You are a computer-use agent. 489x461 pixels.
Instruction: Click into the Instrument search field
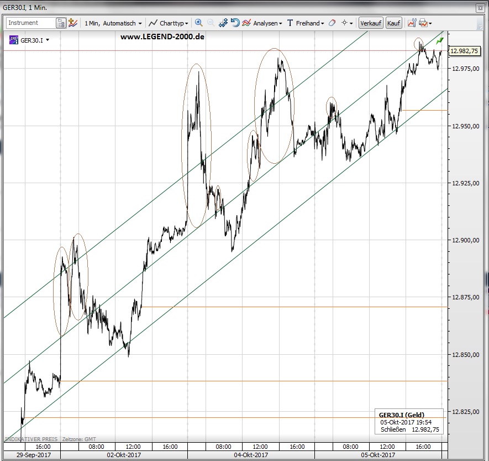31,23
